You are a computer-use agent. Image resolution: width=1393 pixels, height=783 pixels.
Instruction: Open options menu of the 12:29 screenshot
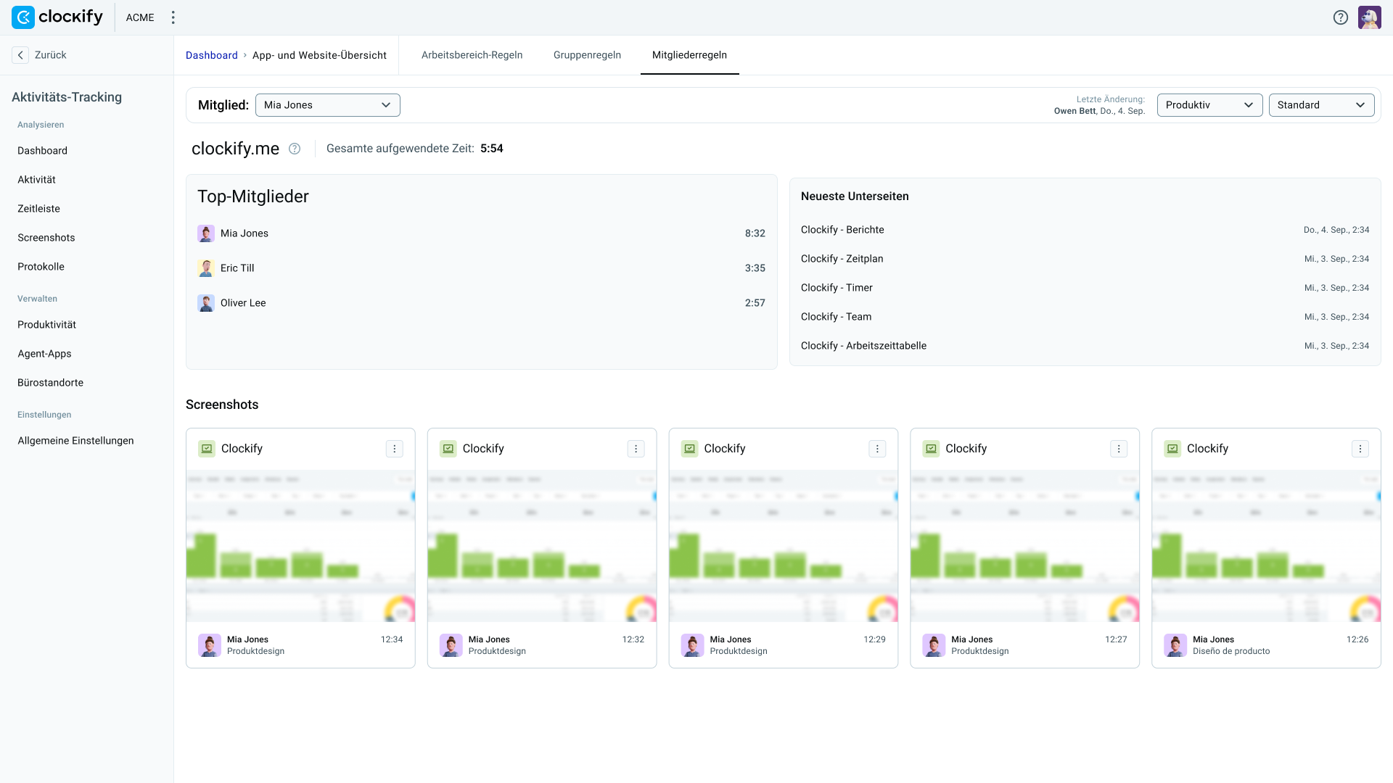click(x=877, y=449)
